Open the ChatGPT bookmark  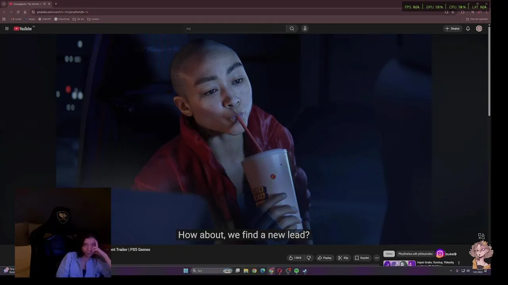45,19
